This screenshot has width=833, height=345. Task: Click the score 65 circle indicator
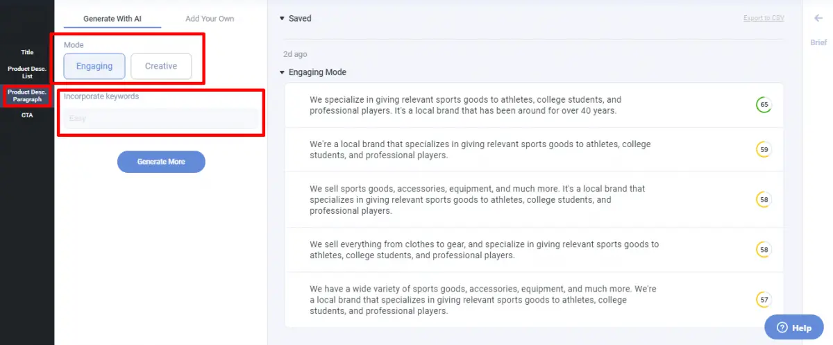click(764, 105)
